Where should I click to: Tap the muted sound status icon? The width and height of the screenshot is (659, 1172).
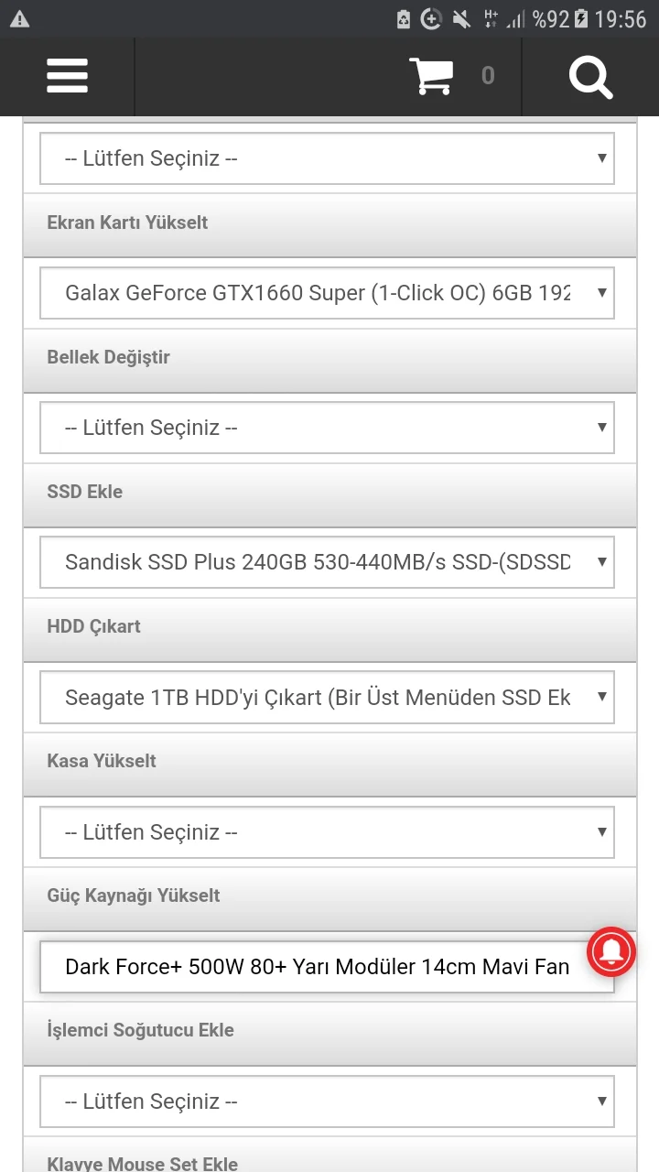coord(460,19)
